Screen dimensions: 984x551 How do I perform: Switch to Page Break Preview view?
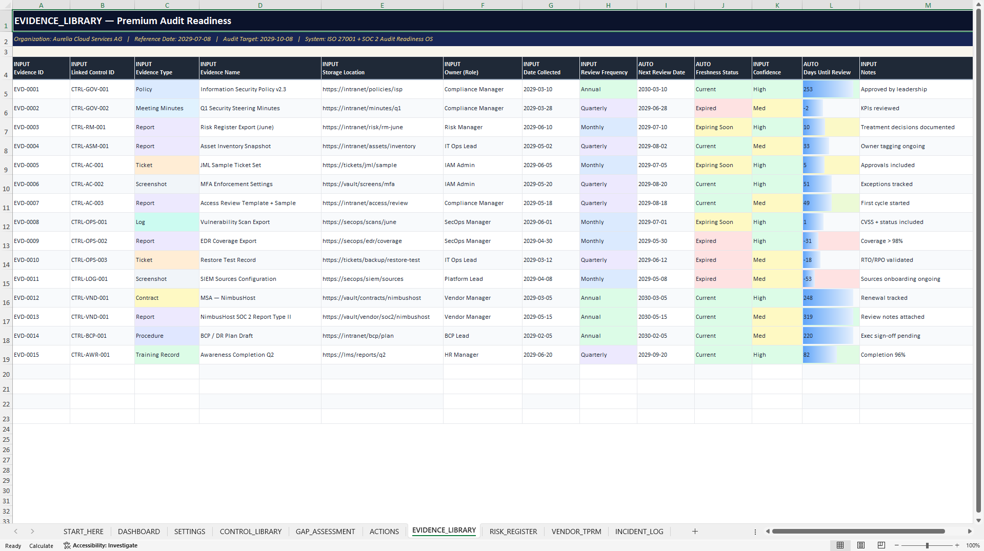coord(881,545)
